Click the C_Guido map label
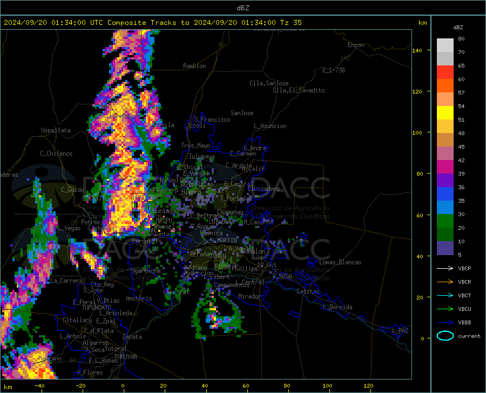 [72, 190]
